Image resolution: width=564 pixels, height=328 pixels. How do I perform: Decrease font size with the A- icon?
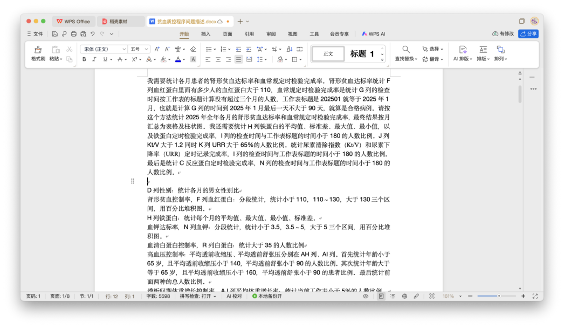(x=167, y=49)
